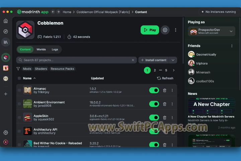241x161 pixels.
Task: Select friend Geometrically
Action: coord(202,54)
